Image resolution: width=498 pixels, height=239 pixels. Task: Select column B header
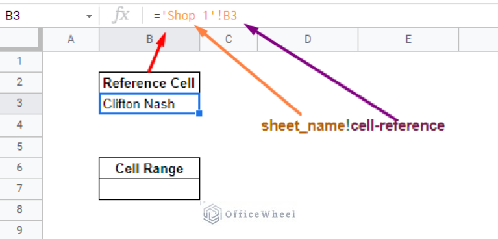tap(149, 40)
